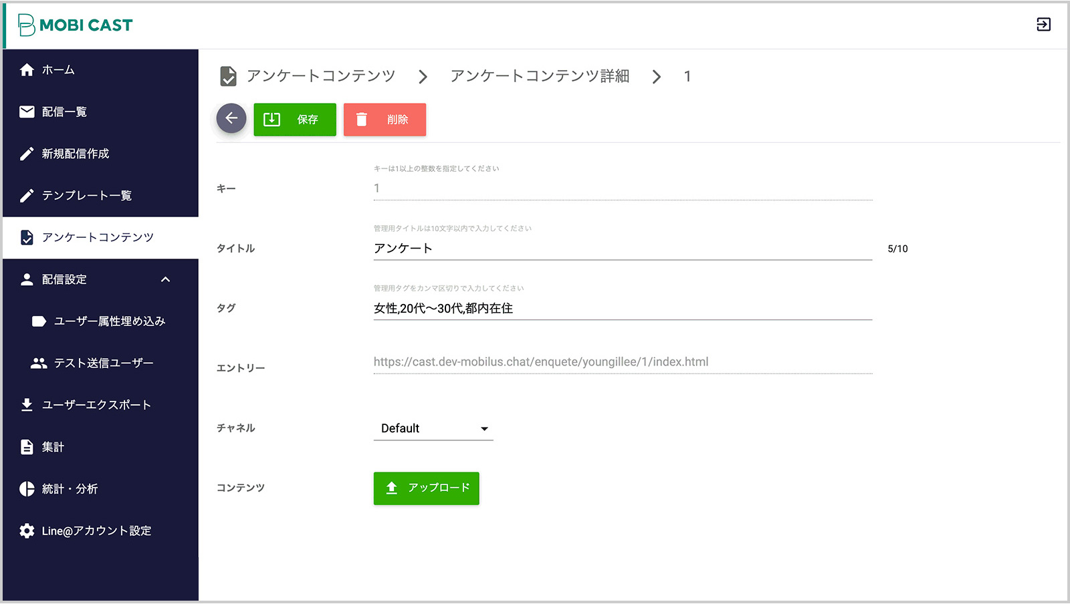
Task: Click the breadcrumb document icon
Action: click(x=228, y=76)
